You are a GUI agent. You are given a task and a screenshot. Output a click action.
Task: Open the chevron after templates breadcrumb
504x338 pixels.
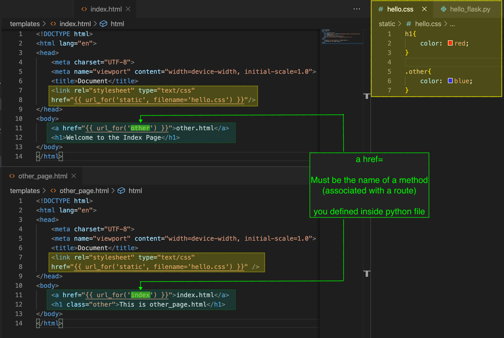click(x=43, y=24)
